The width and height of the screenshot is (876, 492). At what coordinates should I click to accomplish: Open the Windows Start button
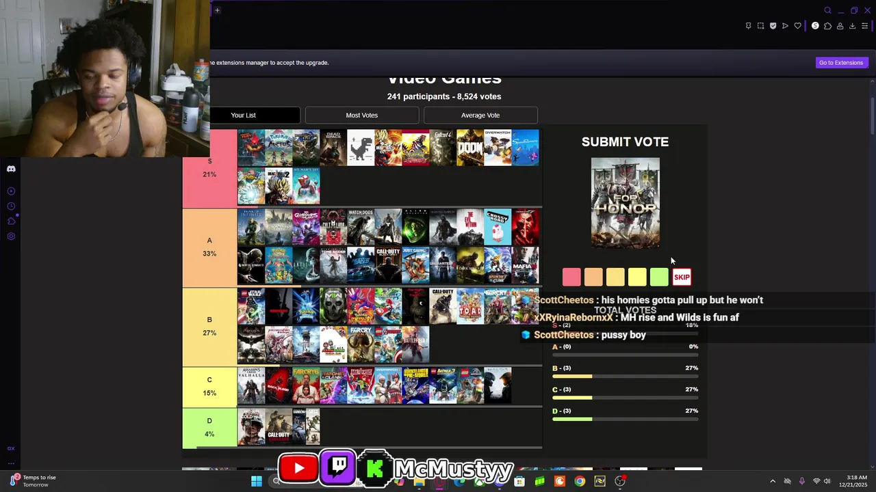click(257, 481)
